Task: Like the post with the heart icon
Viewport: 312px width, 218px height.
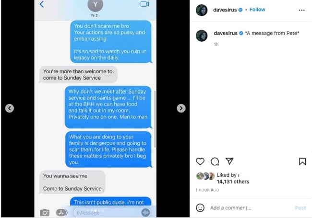Action: (x=200, y=161)
